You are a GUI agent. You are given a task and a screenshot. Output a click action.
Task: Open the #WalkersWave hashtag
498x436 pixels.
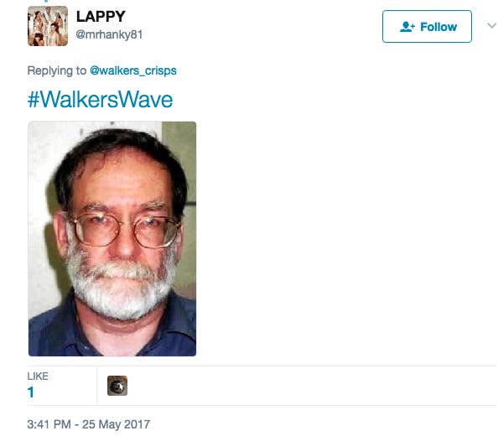(101, 100)
